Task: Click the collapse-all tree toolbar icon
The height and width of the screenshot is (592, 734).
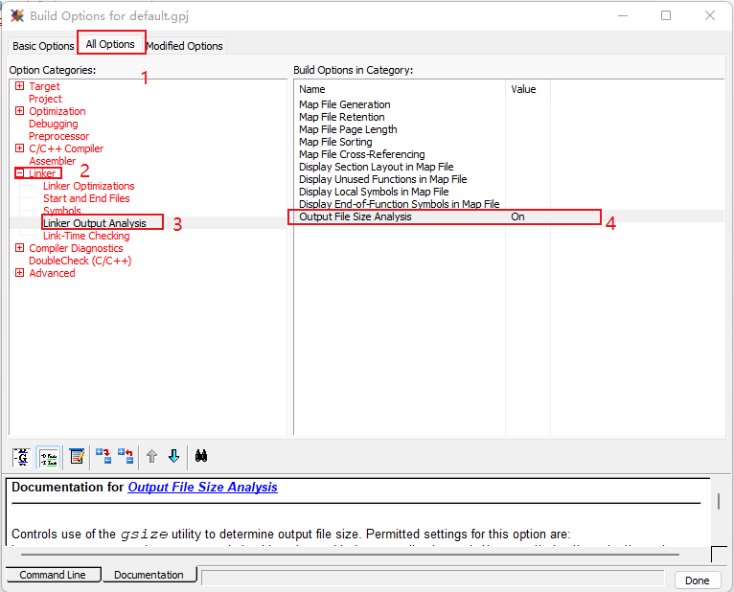Action: point(126,457)
